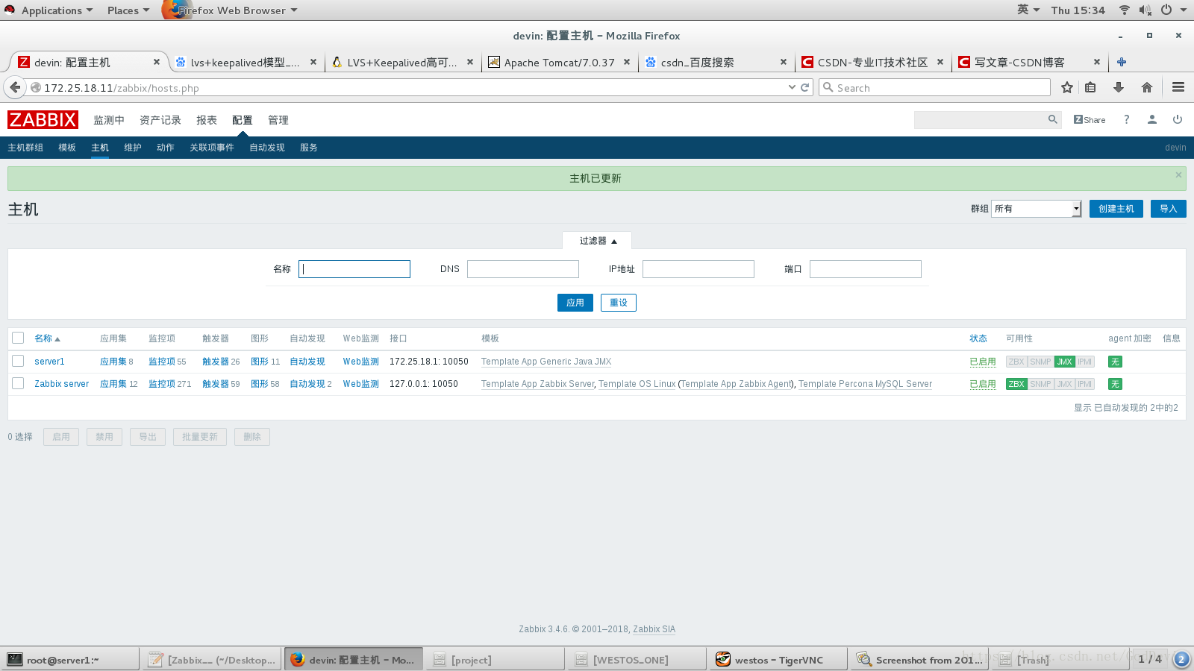Click the filter Reset (重设) button

(619, 303)
